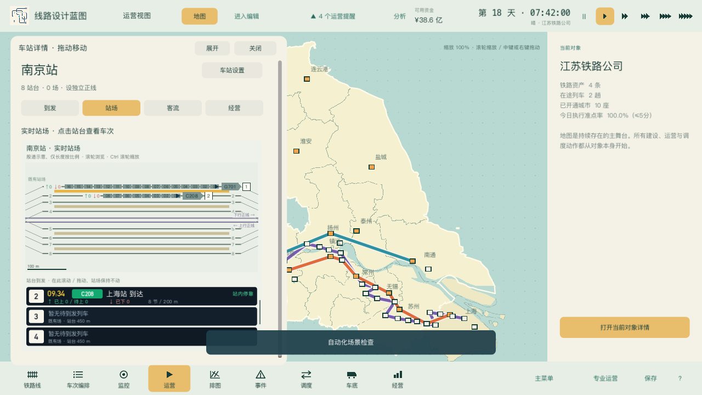This screenshot has width=702, height=395.
Task: Click train G701 on platform 1
Action: click(231, 187)
